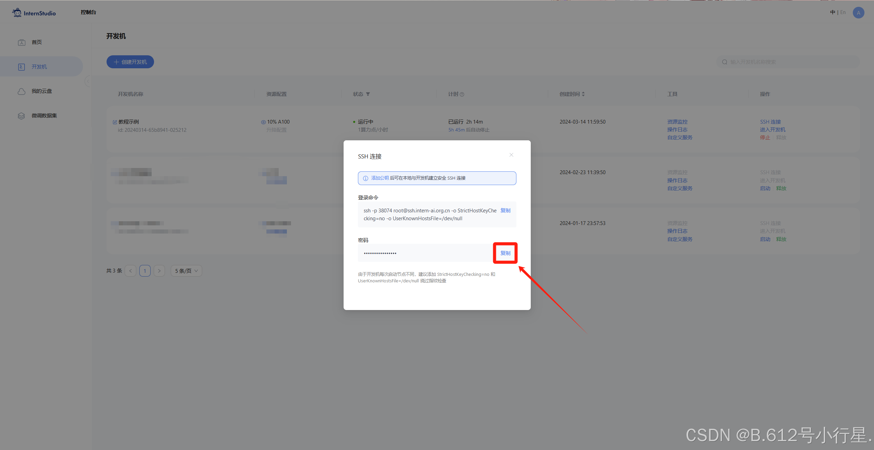Click the 添加公钥 link

[x=380, y=178]
